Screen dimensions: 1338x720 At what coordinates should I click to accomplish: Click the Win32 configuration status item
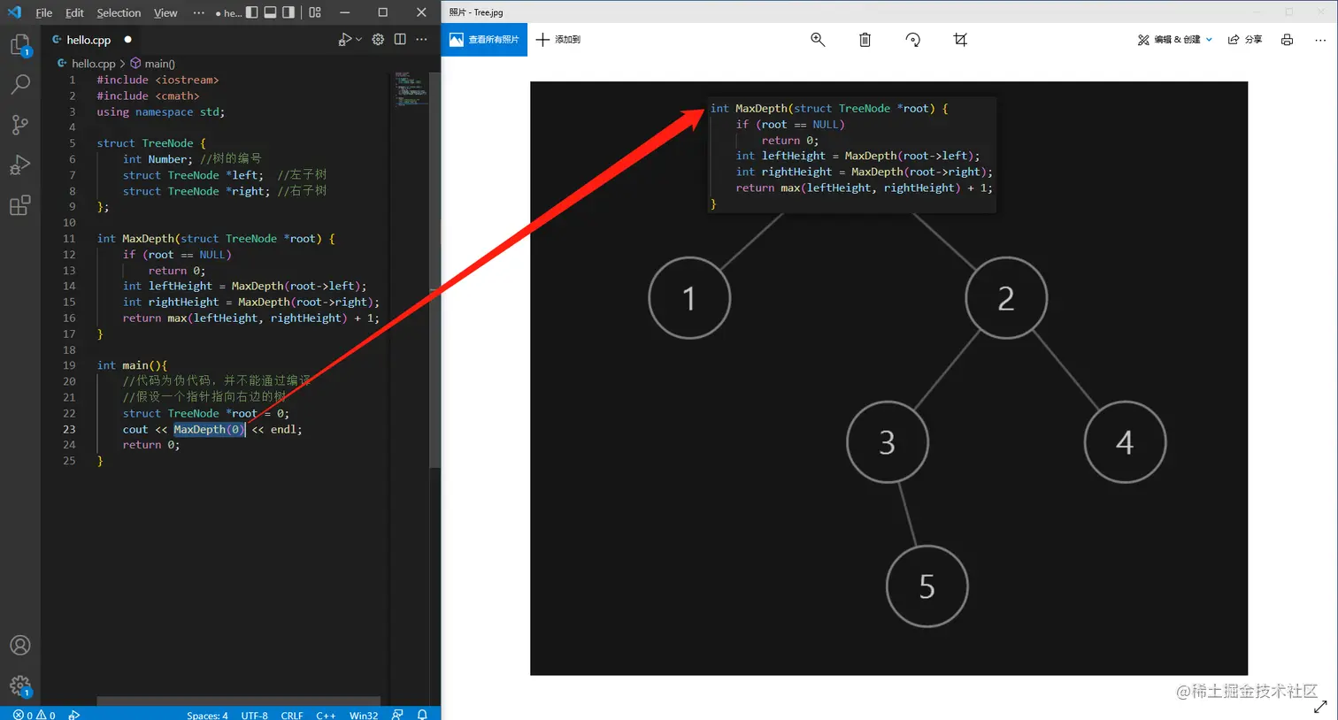pyautogui.click(x=364, y=715)
